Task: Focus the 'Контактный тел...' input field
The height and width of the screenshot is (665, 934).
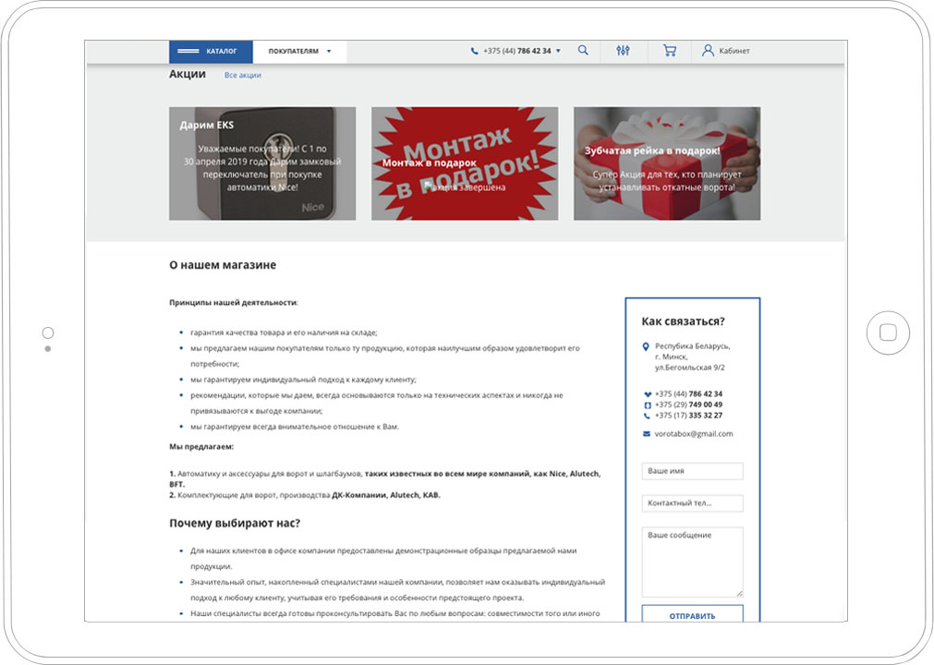Action: click(692, 503)
